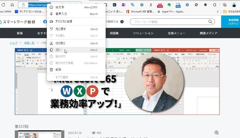Image resolution: width=240 pixels, height=138 pixels.
Task: Click the フリーワード検索 input field
Action: tap(169, 22)
